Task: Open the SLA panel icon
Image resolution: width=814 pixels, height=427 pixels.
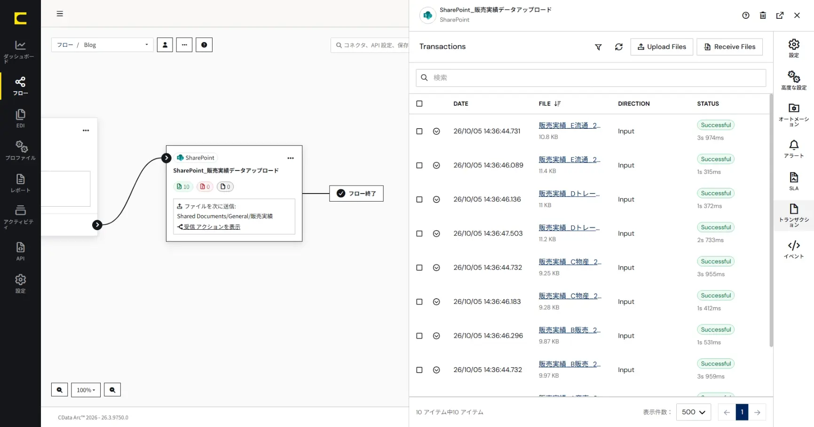Action: [x=794, y=181]
